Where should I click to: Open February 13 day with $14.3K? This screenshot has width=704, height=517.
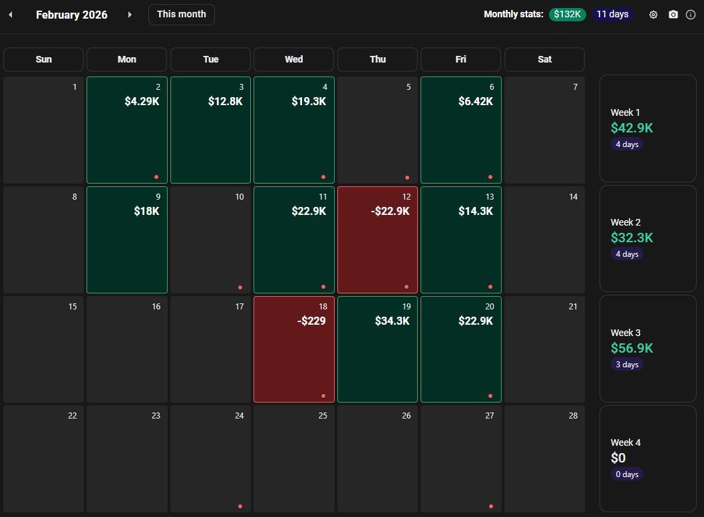pos(461,240)
